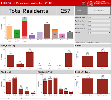111x100 pixels.
Task: Open the Residency Name dropdown
Action: point(99,21)
